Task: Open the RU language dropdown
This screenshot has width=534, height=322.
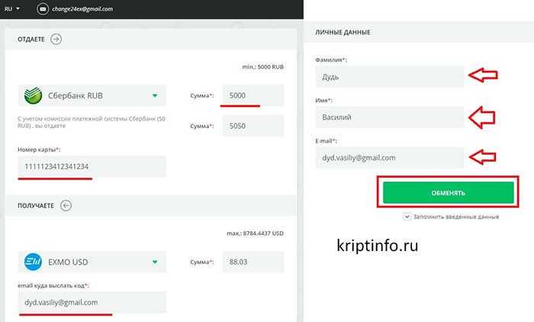Action: click(x=12, y=9)
